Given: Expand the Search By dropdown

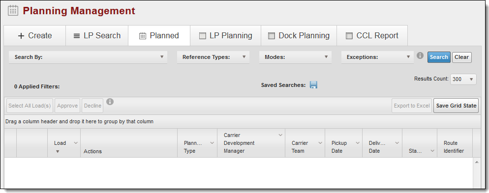Looking at the screenshot, I should 88,57.
